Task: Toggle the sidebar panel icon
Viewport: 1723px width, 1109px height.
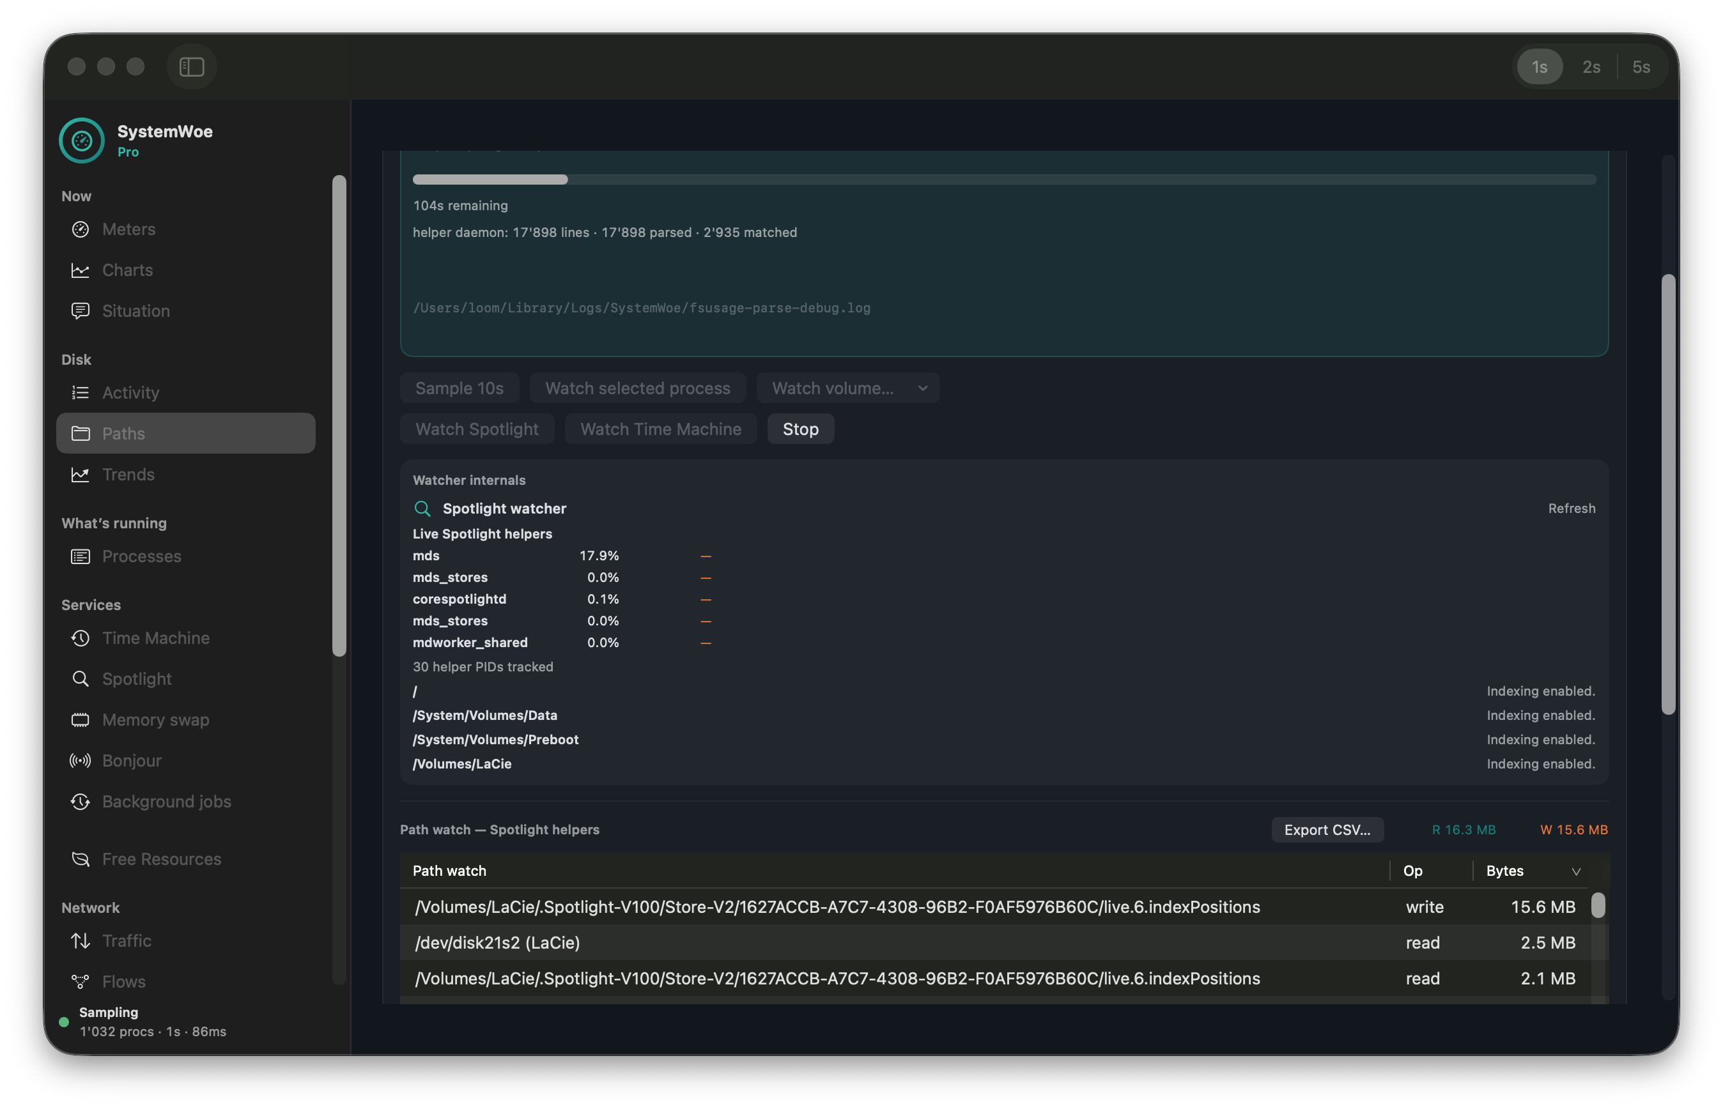Action: click(x=192, y=66)
